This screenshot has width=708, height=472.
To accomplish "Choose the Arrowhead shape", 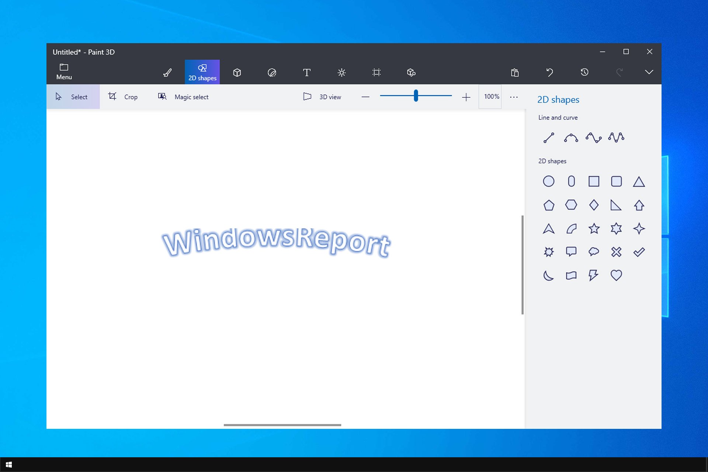I will click(x=549, y=229).
